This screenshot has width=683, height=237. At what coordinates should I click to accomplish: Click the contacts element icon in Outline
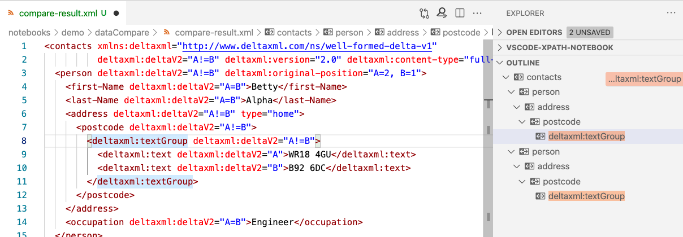(x=518, y=77)
